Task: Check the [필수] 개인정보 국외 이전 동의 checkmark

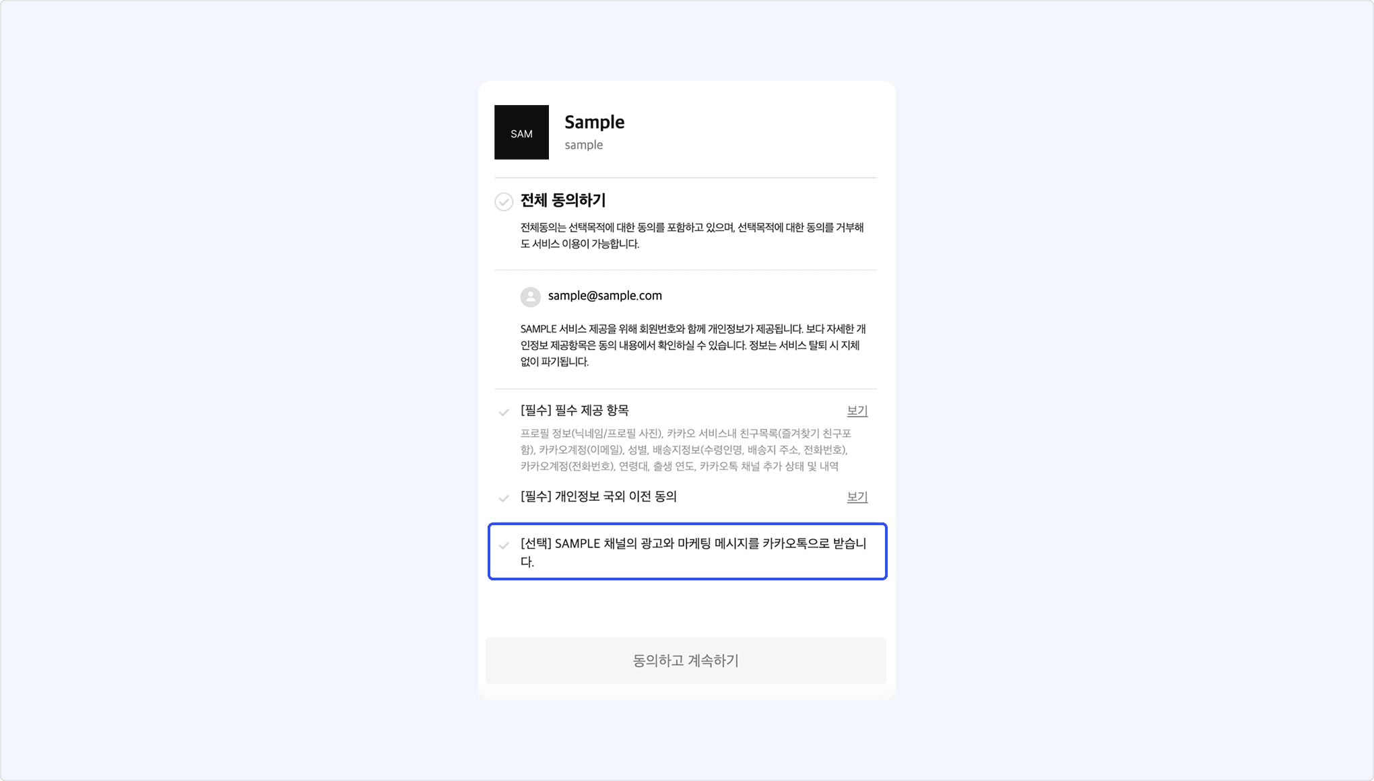Action: pos(504,498)
